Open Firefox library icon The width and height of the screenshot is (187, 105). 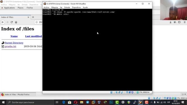pos(175,22)
